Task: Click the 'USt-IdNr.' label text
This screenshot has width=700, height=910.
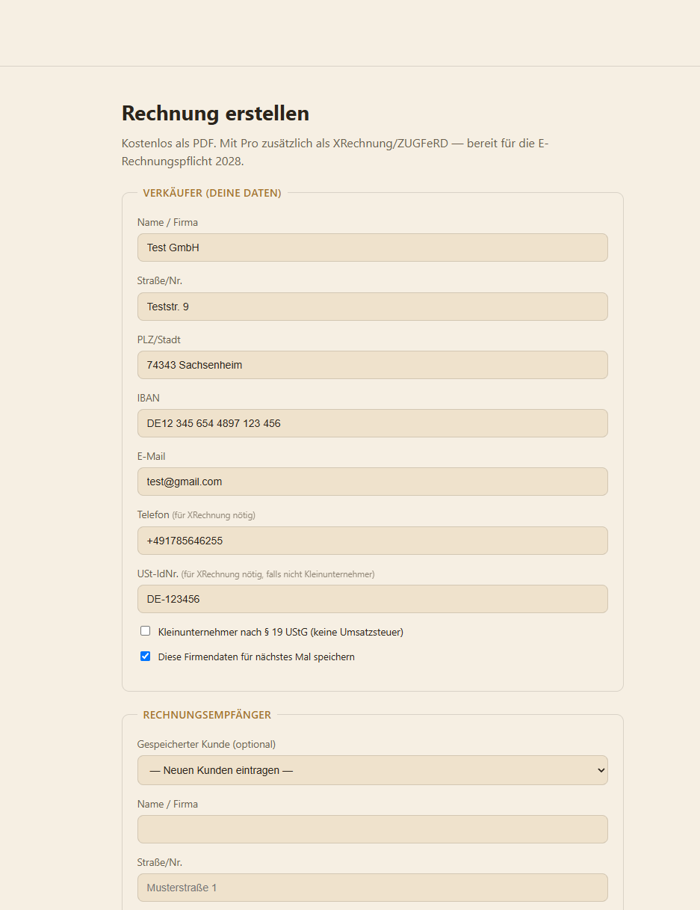Action: 158,574
